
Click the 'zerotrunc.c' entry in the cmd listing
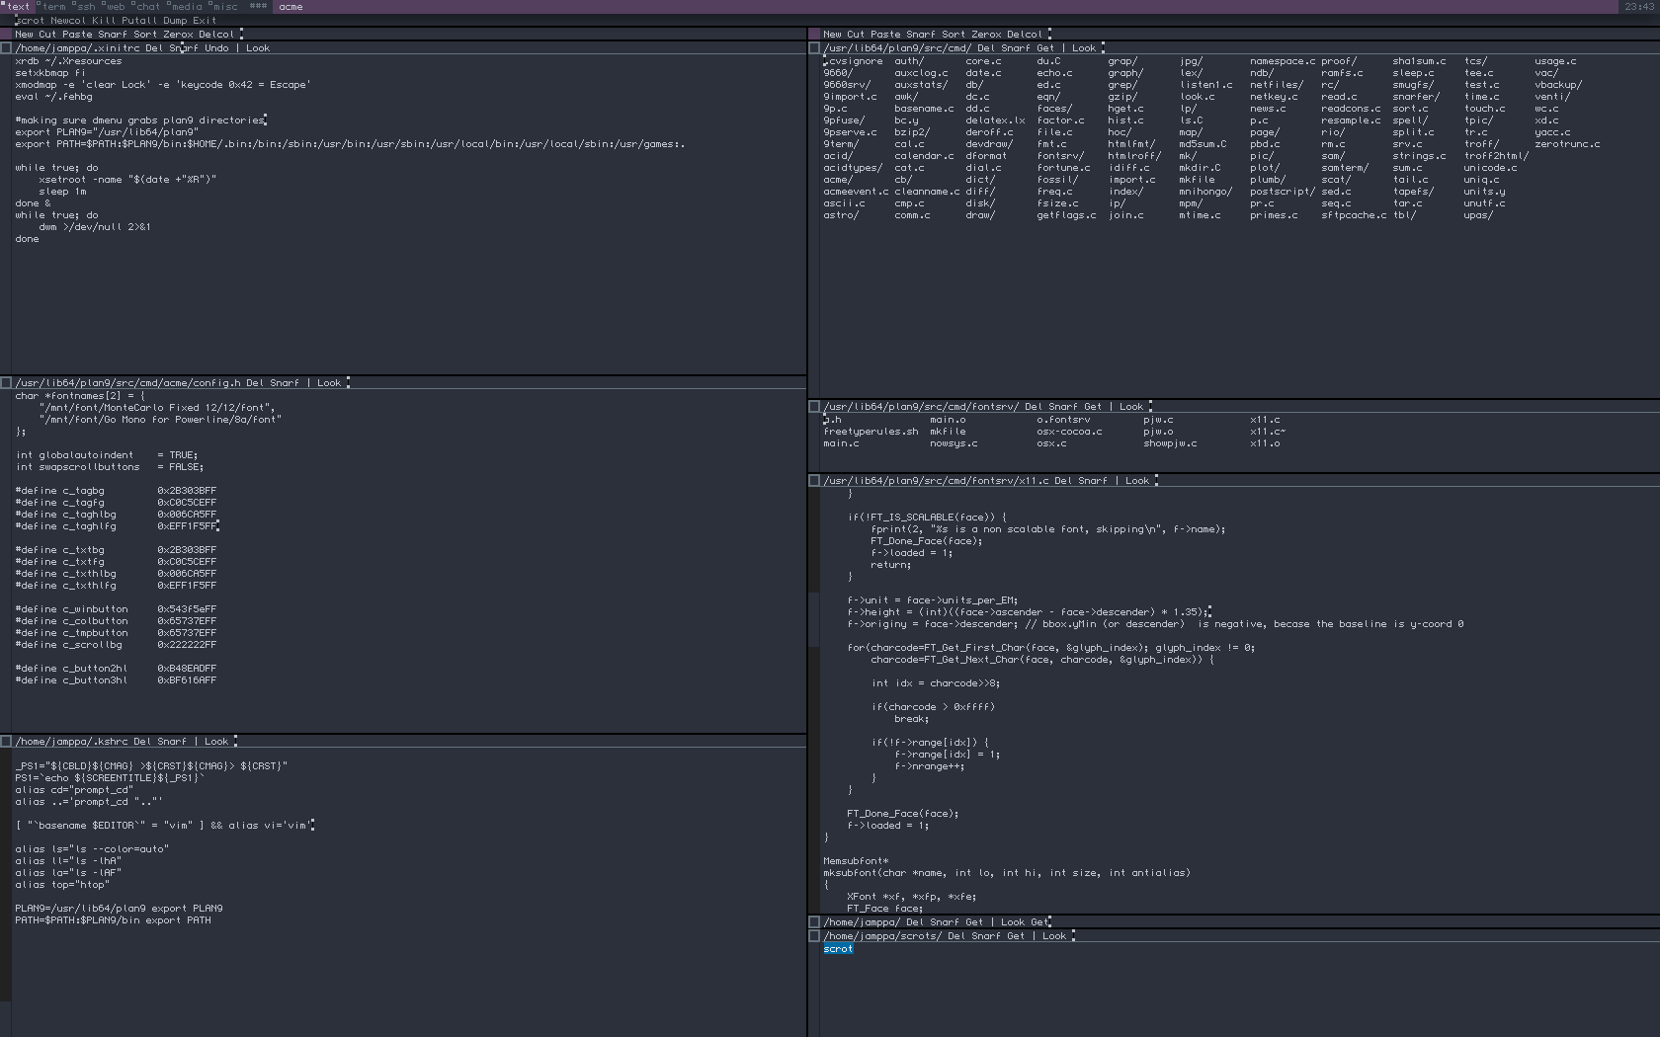(x=1567, y=143)
